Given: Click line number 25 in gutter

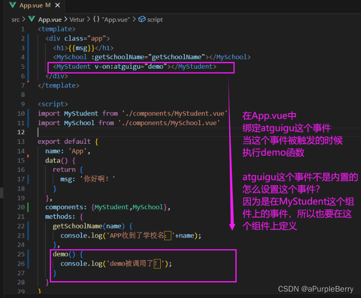Looking at the screenshot, I should pyautogui.click(x=21, y=254).
